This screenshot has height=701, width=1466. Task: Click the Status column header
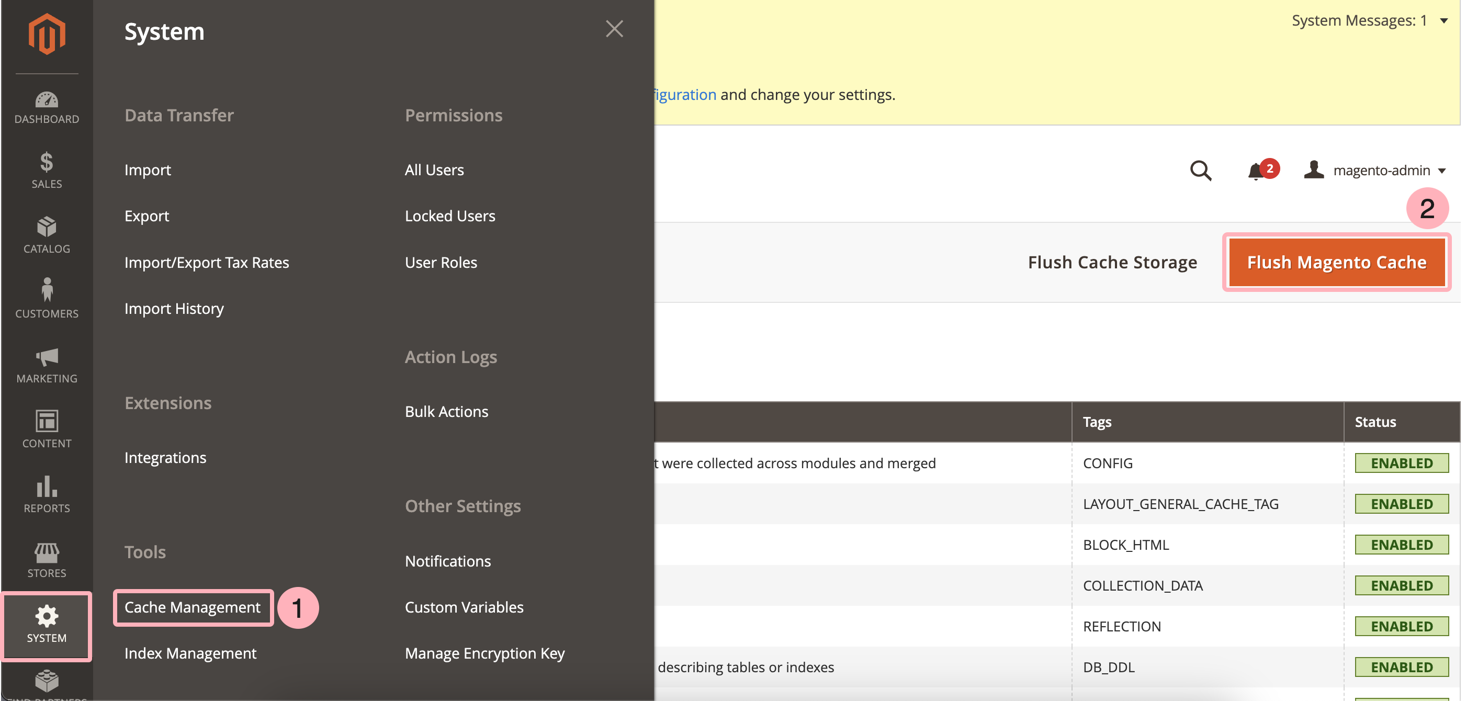[1401, 422]
